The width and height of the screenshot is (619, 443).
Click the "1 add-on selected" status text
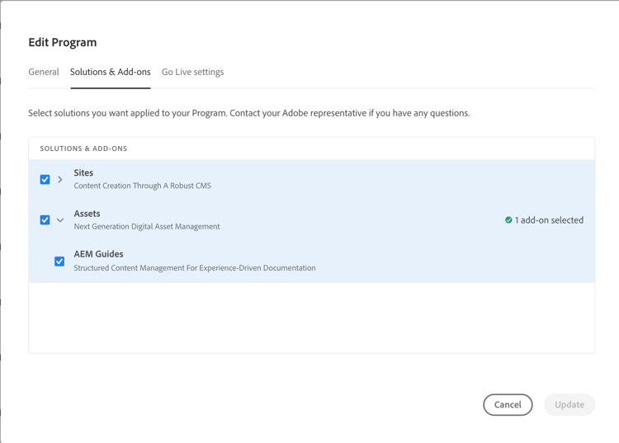(549, 220)
